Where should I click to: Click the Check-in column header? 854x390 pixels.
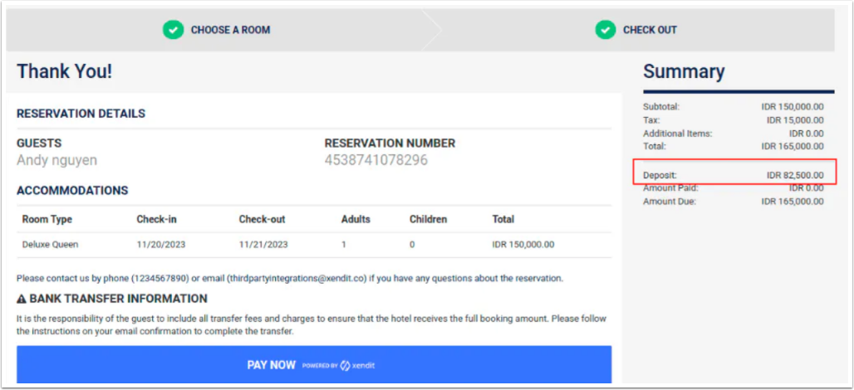point(156,220)
